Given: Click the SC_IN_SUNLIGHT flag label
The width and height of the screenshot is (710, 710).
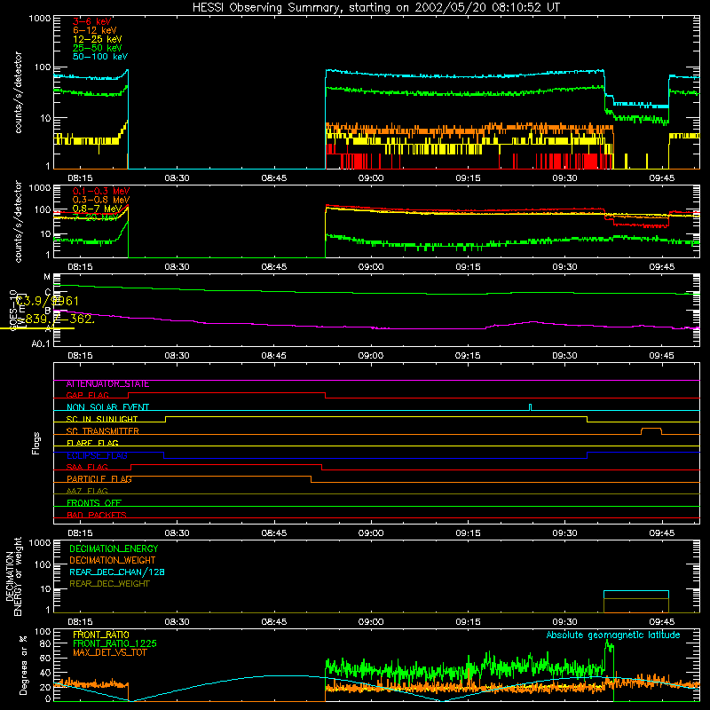Looking at the screenshot, I should click(x=102, y=419).
